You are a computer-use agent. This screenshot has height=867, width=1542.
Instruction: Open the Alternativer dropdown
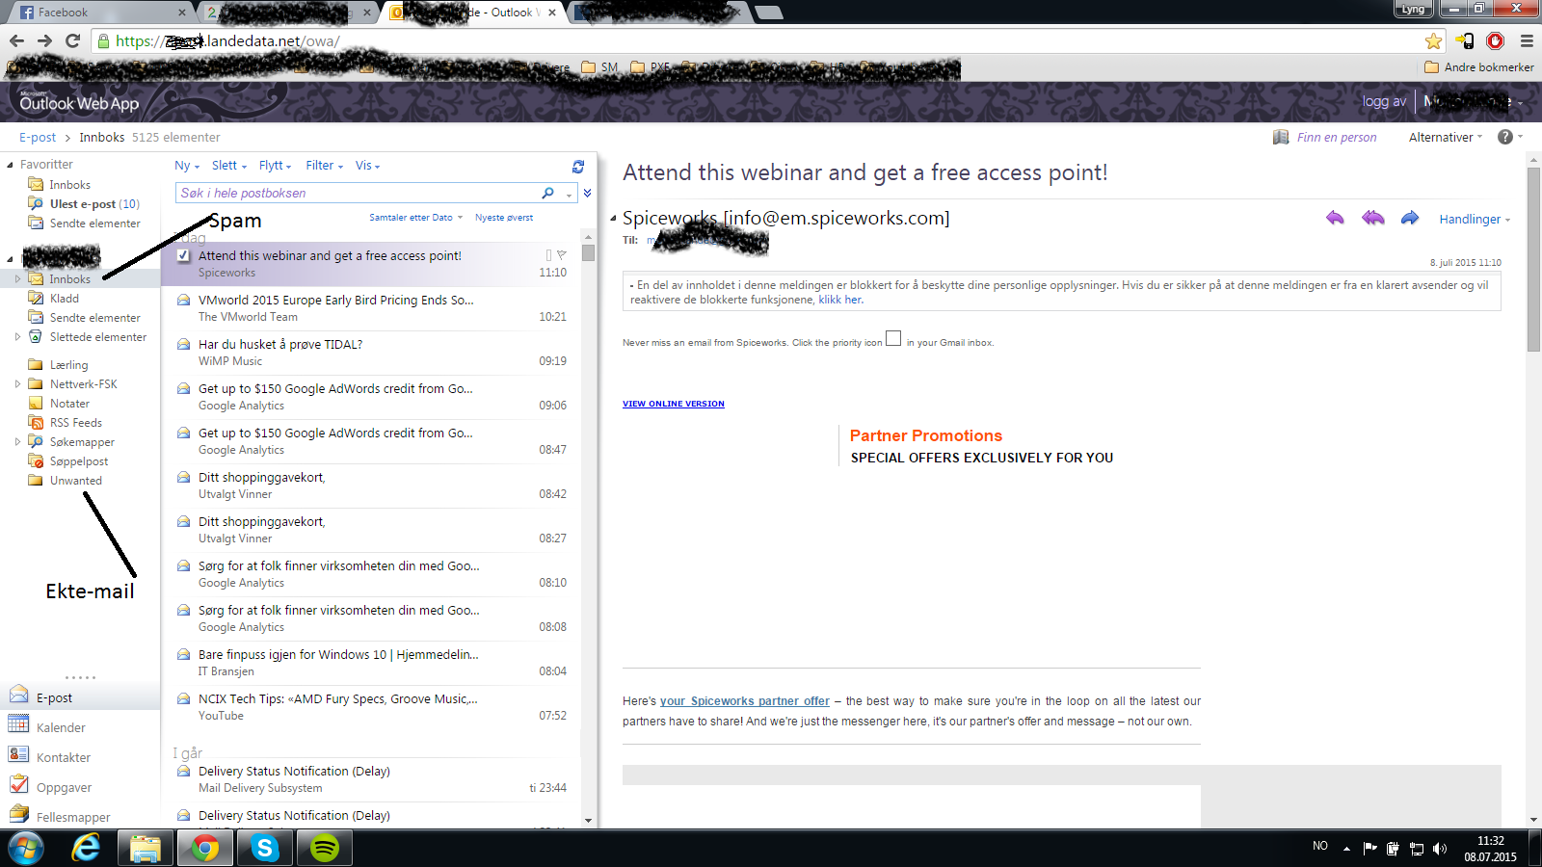pos(1446,137)
